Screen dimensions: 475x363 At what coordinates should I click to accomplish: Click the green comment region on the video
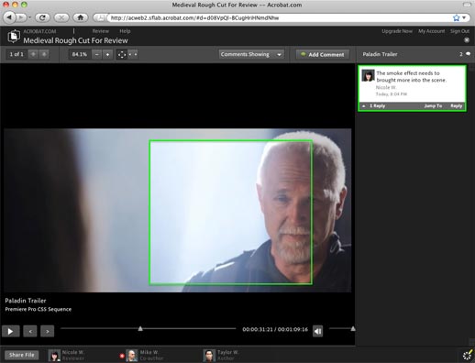[230, 213]
